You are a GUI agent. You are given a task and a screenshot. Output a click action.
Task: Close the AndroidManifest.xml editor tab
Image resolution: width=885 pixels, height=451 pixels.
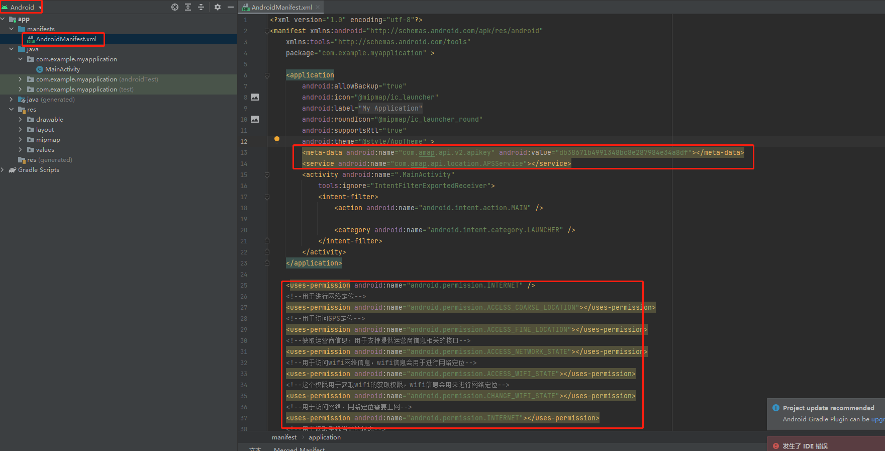tap(318, 7)
